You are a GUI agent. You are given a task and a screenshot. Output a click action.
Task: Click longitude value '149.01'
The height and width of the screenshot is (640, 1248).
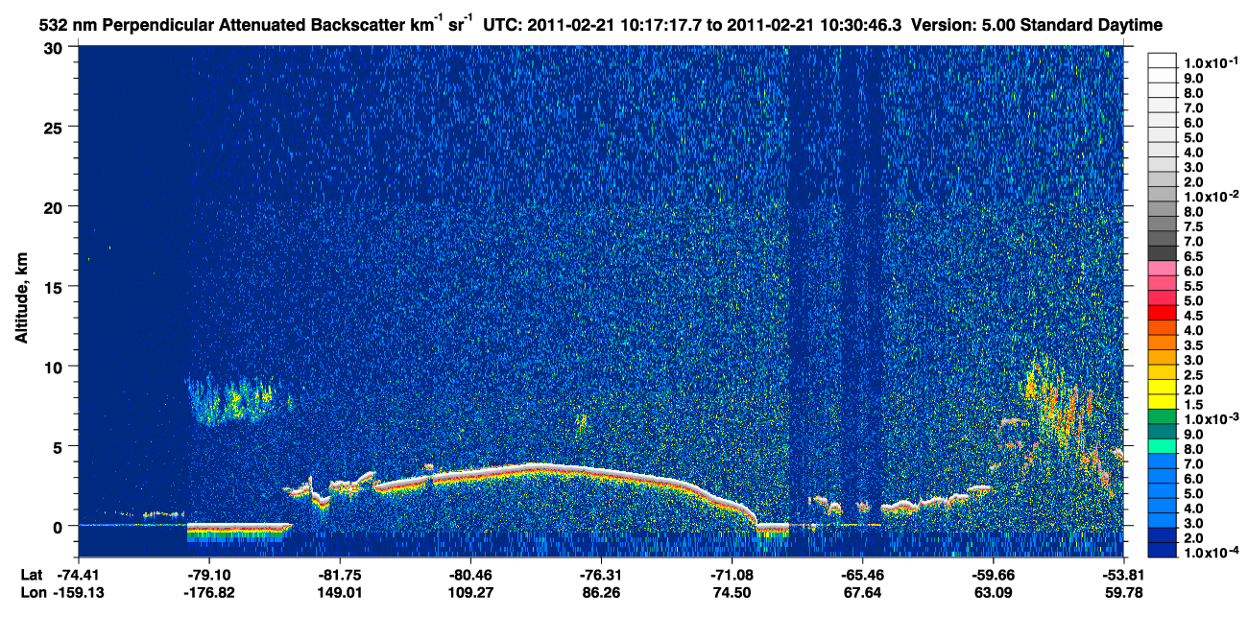[x=339, y=592]
